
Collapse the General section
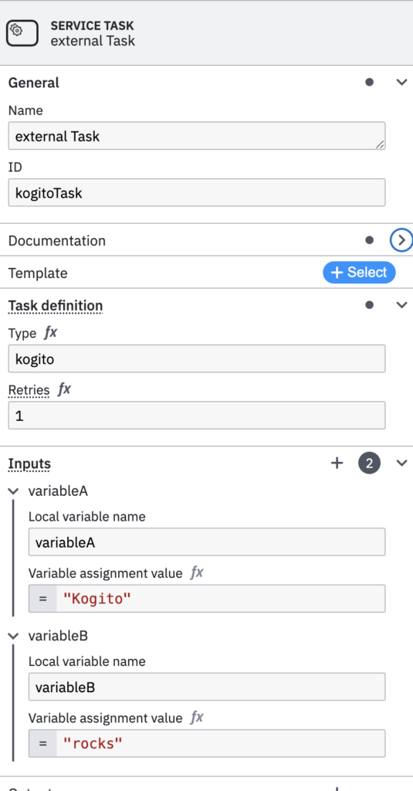pyautogui.click(x=401, y=82)
